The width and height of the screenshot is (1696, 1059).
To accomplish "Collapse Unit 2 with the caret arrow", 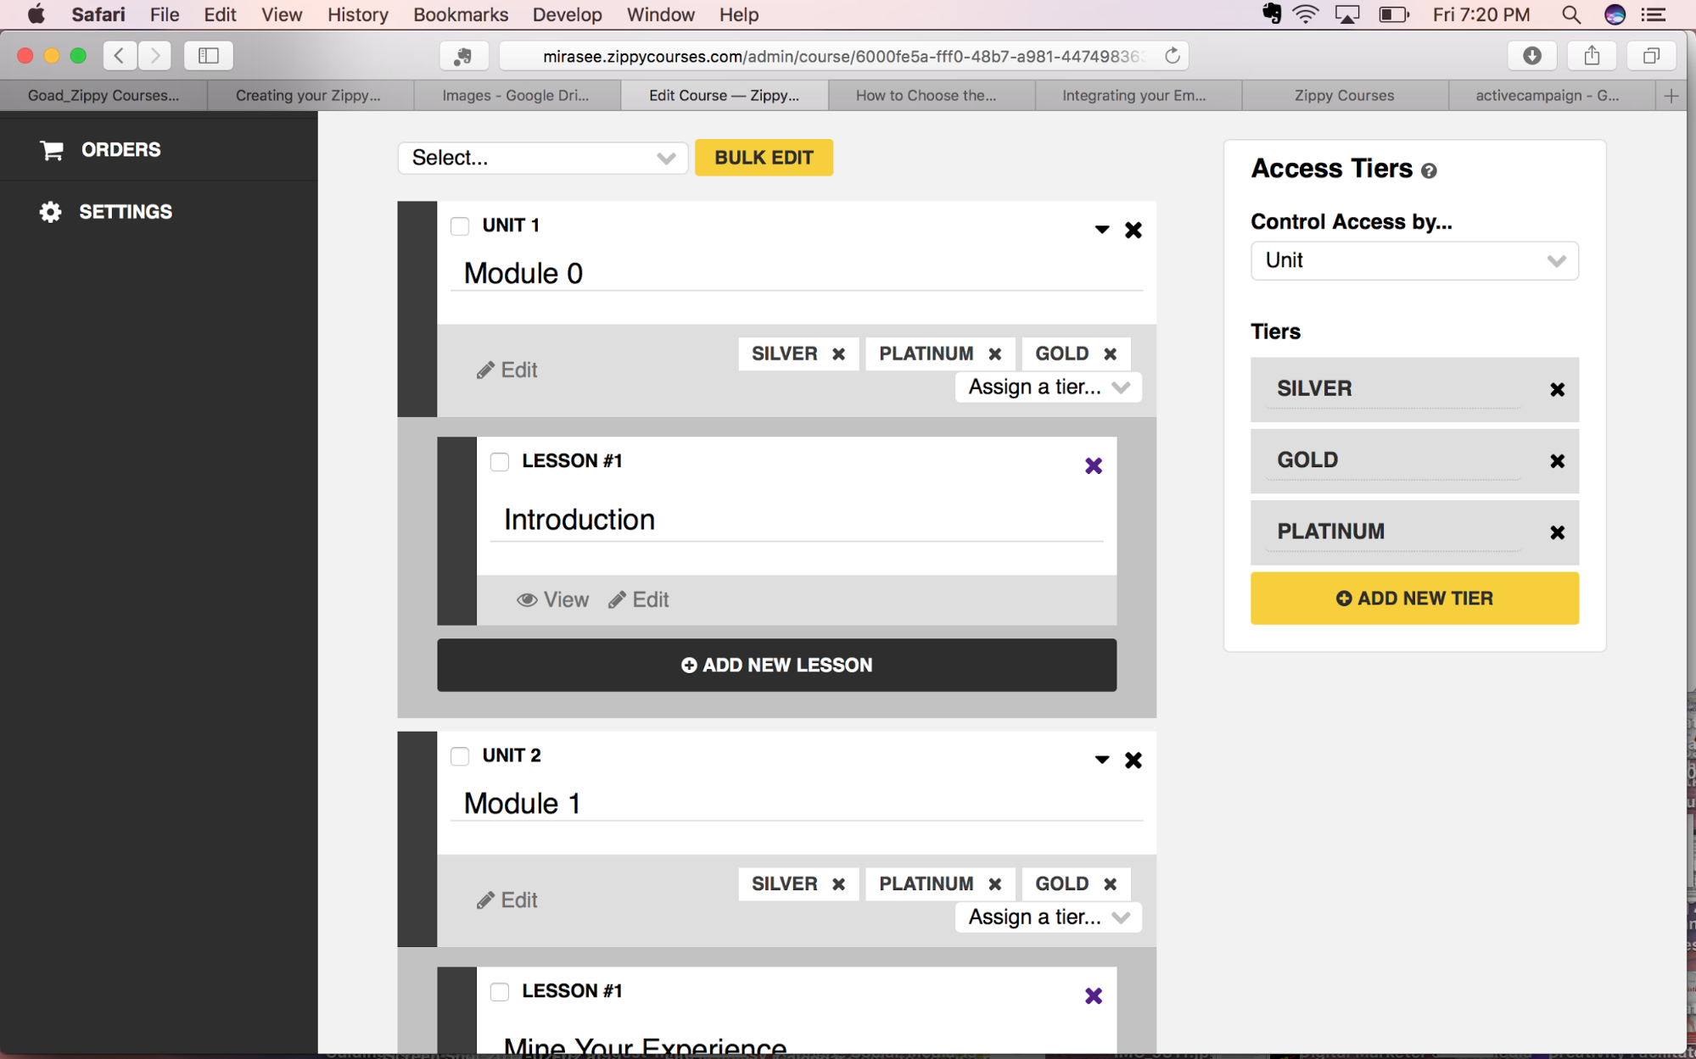I will click(x=1101, y=760).
